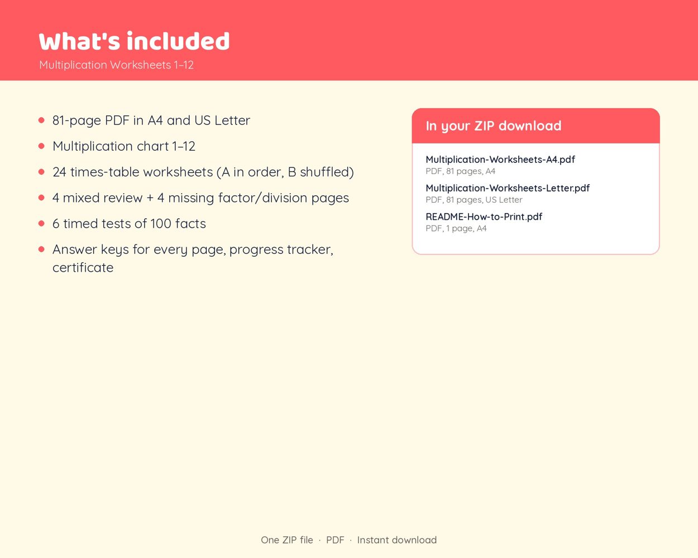Click the bullet beside 81-page PDF

click(41, 120)
